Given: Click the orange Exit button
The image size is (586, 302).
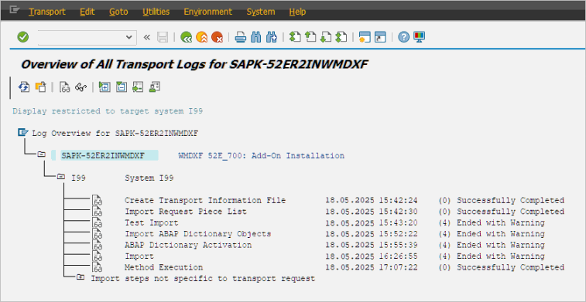Looking at the screenshot, I should point(201,37).
